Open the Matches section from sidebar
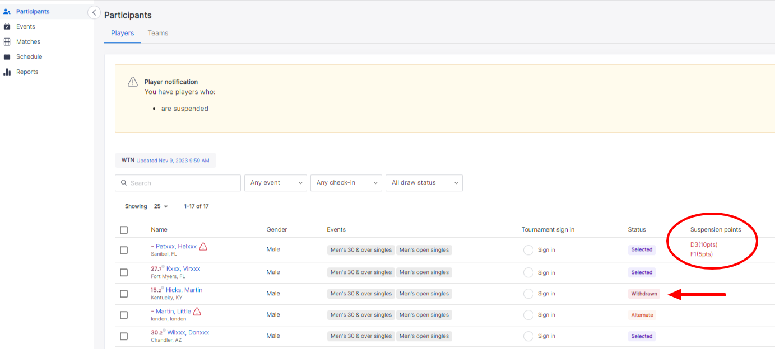The image size is (775, 349). tap(28, 41)
